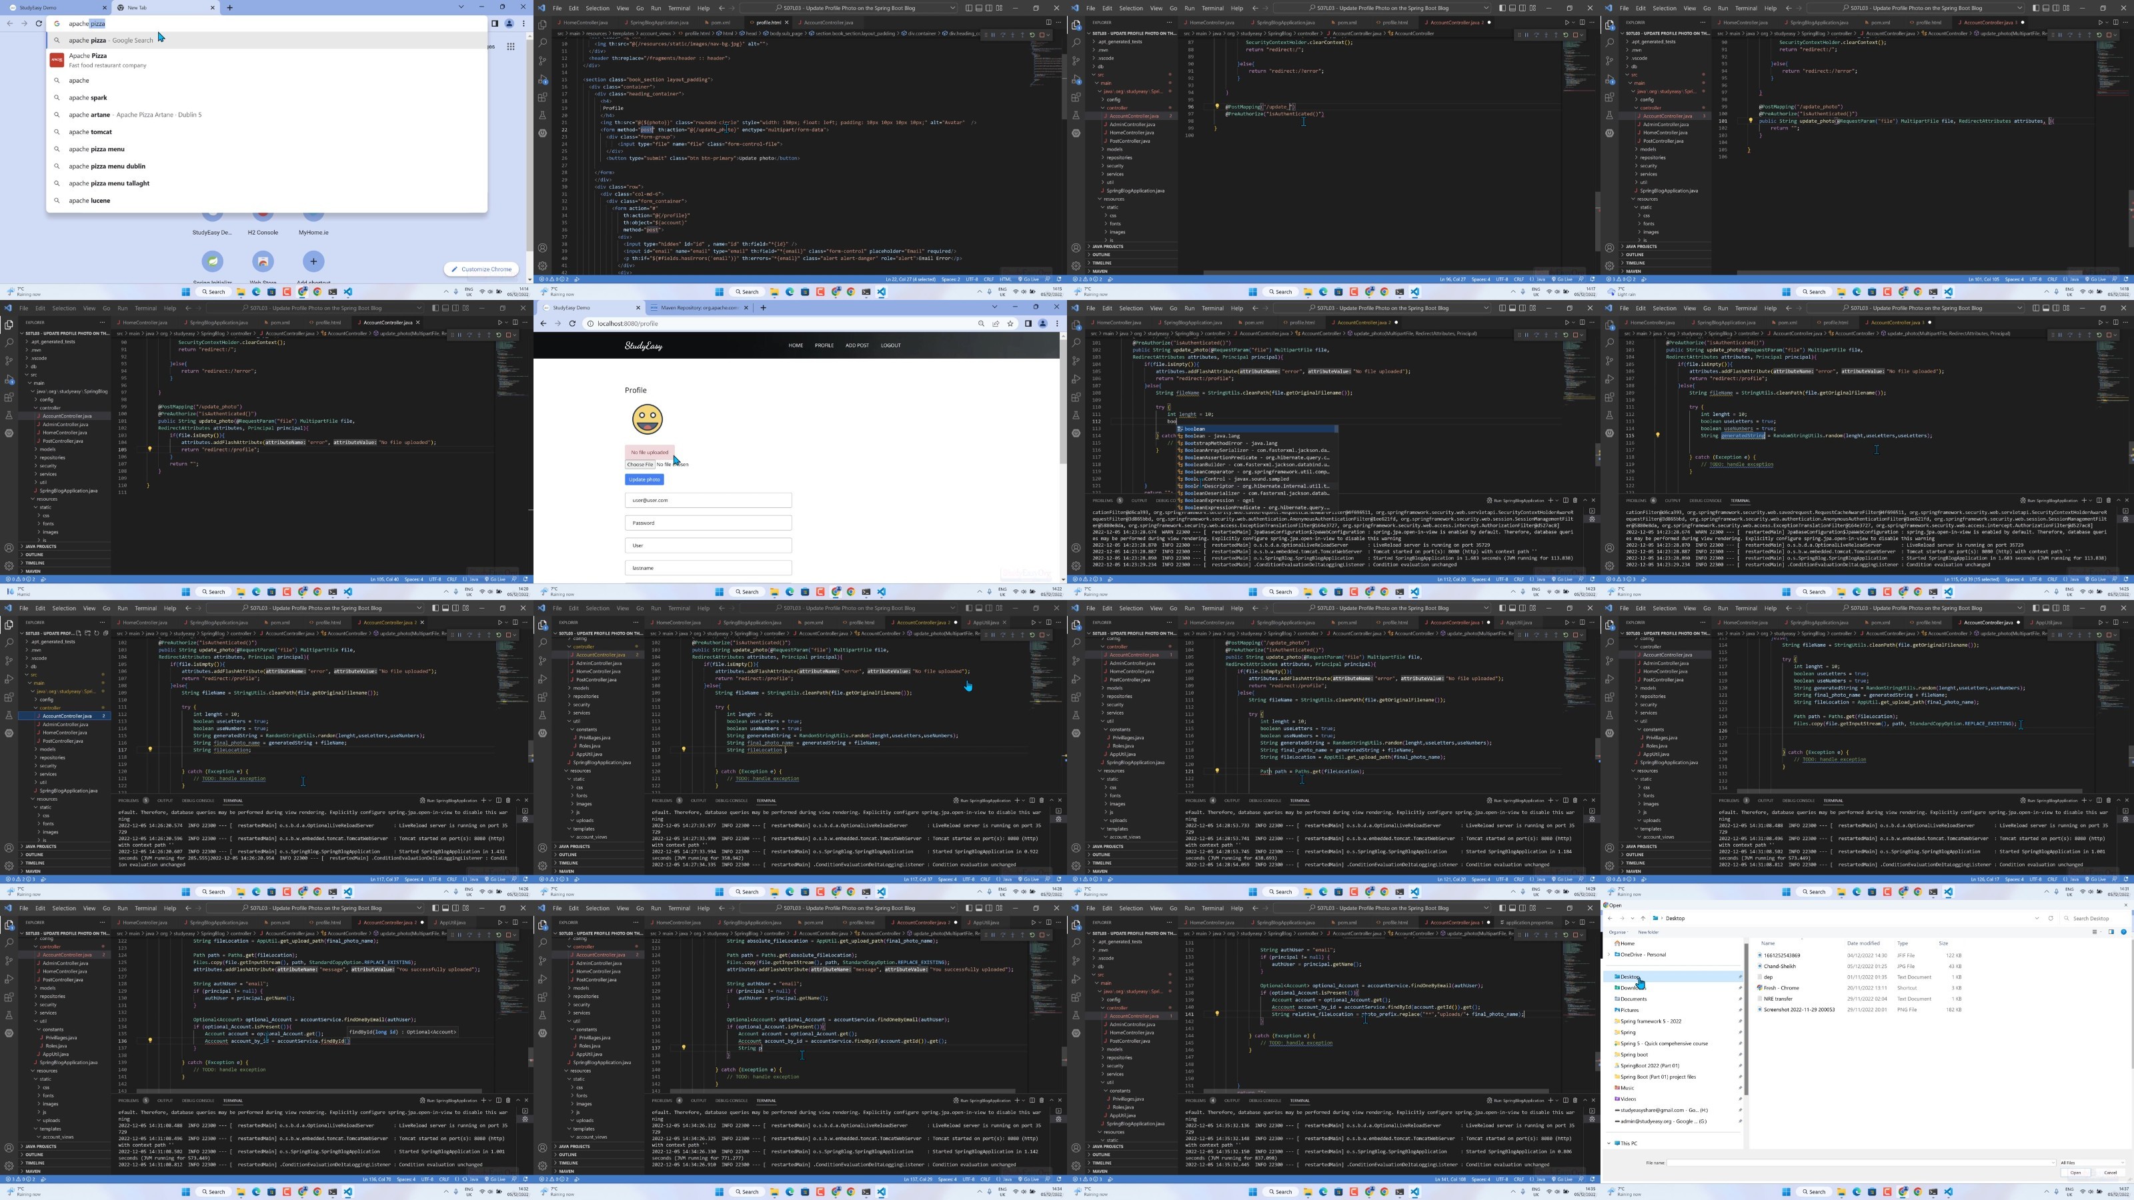Screen dimensions: 2134x1200
Task: Click the smiley profile avatar image
Action: 647,419
